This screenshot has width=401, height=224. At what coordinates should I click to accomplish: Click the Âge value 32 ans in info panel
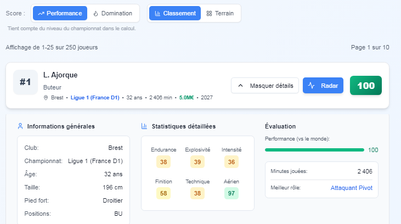pyautogui.click(x=114, y=175)
